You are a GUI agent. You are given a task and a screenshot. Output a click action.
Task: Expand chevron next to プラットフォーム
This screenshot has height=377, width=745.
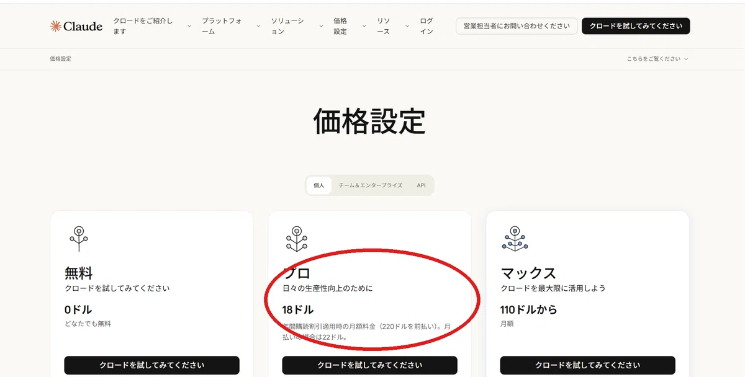(258, 26)
